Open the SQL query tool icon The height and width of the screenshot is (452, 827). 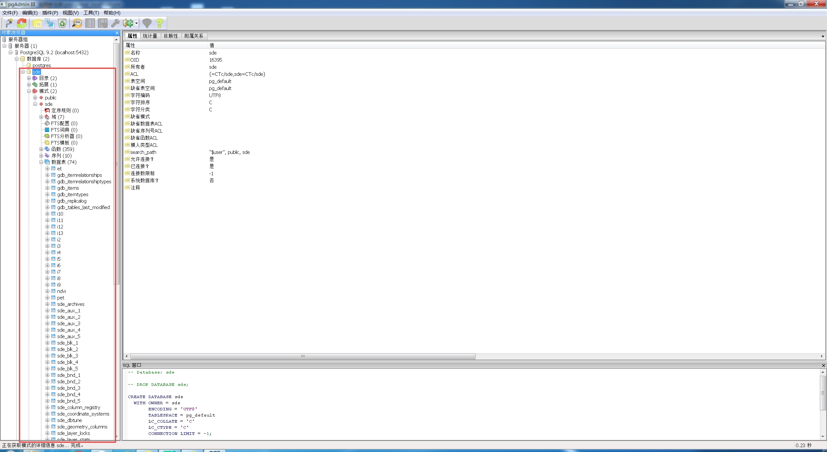[x=77, y=23]
